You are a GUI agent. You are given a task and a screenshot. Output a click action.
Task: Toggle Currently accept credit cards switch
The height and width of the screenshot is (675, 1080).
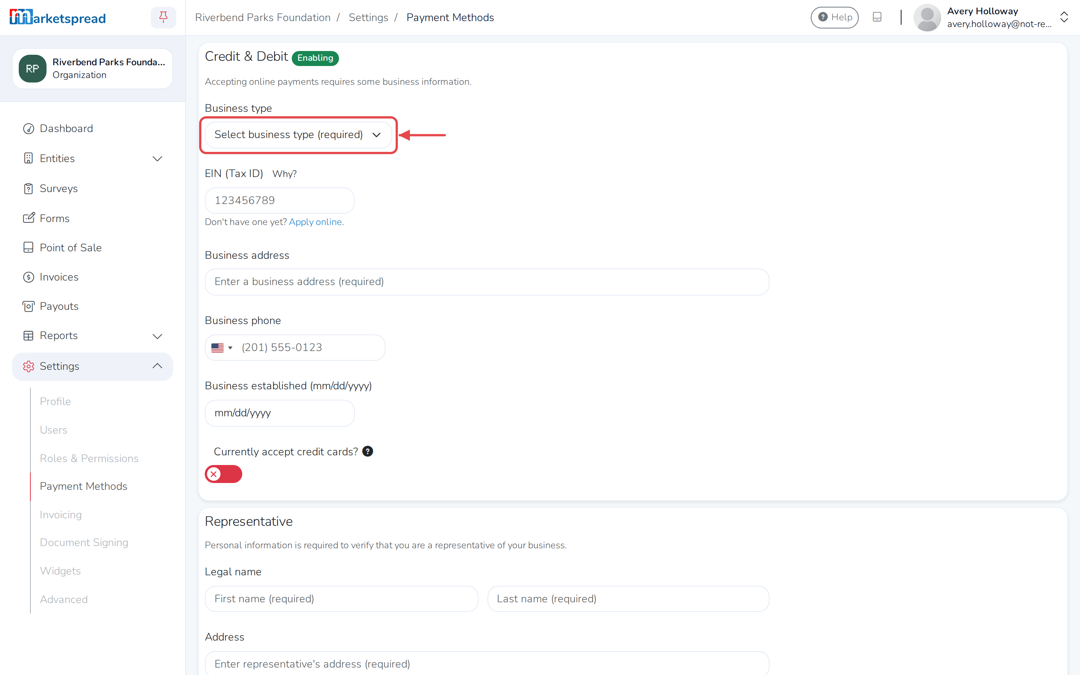[x=223, y=474]
